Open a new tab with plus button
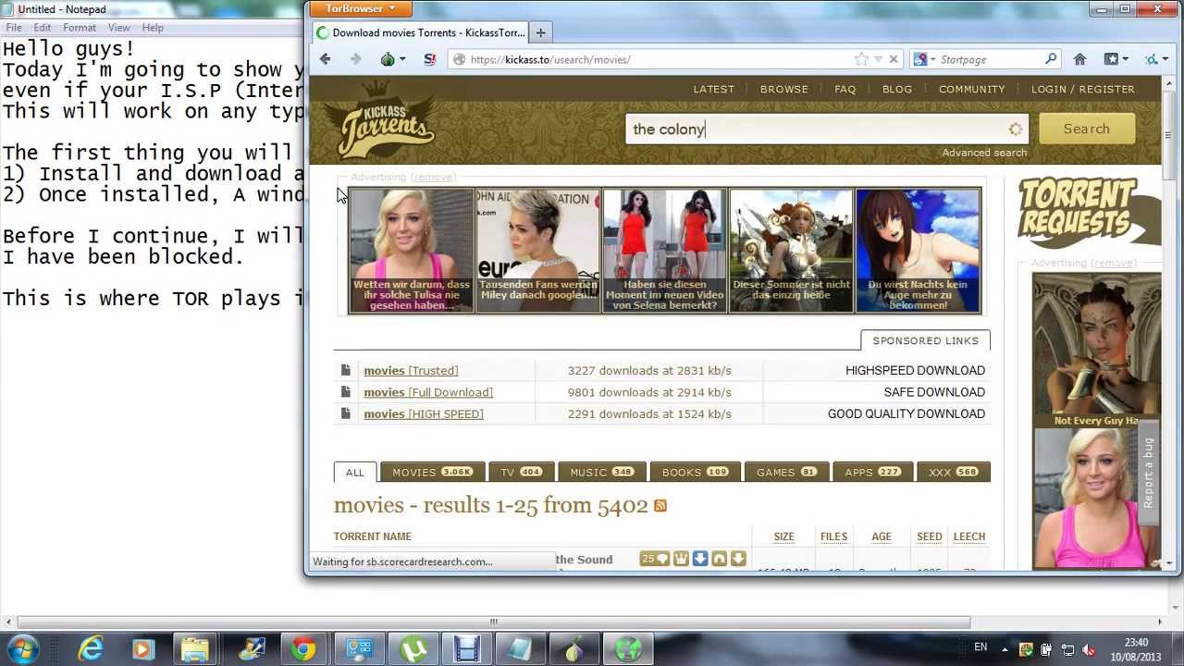Viewport: 1184px width, 666px height. (x=540, y=32)
